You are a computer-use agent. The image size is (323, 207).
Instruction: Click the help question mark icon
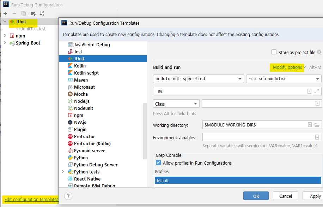(68, 196)
